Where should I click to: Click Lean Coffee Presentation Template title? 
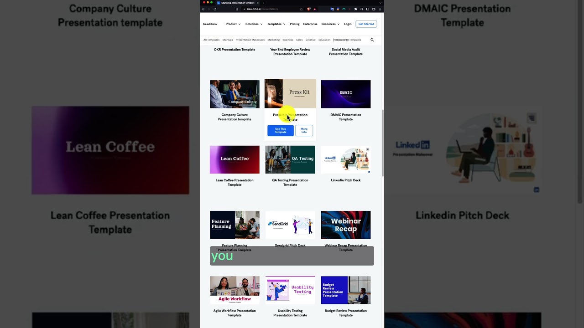pyautogui.click(x=235, y=182)
